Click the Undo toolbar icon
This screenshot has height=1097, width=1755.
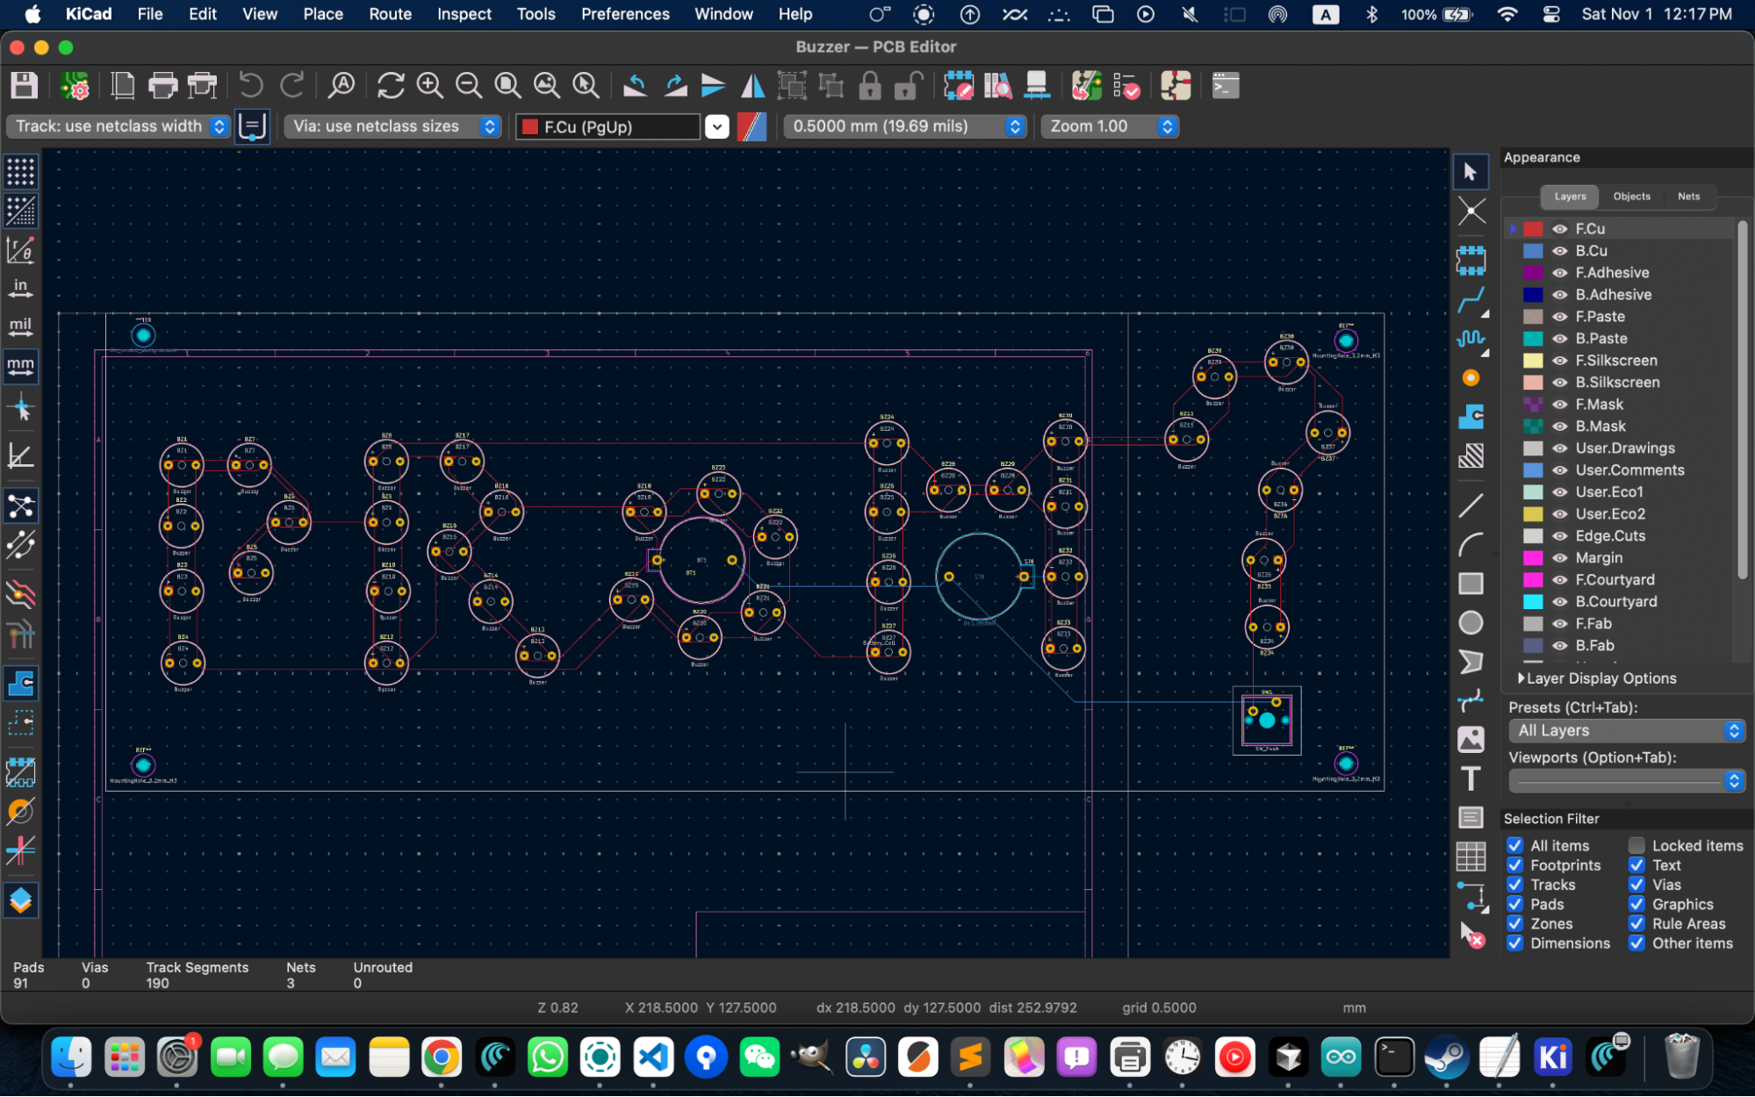click(x=251, y=86)
